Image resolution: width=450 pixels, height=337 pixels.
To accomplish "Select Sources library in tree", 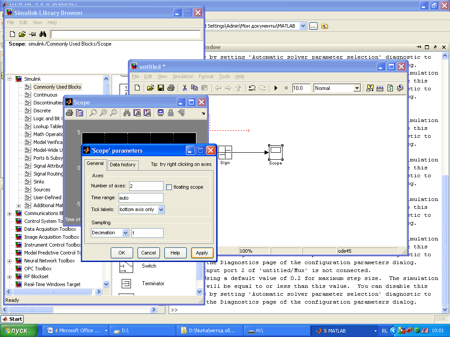I will coord(42,190).
